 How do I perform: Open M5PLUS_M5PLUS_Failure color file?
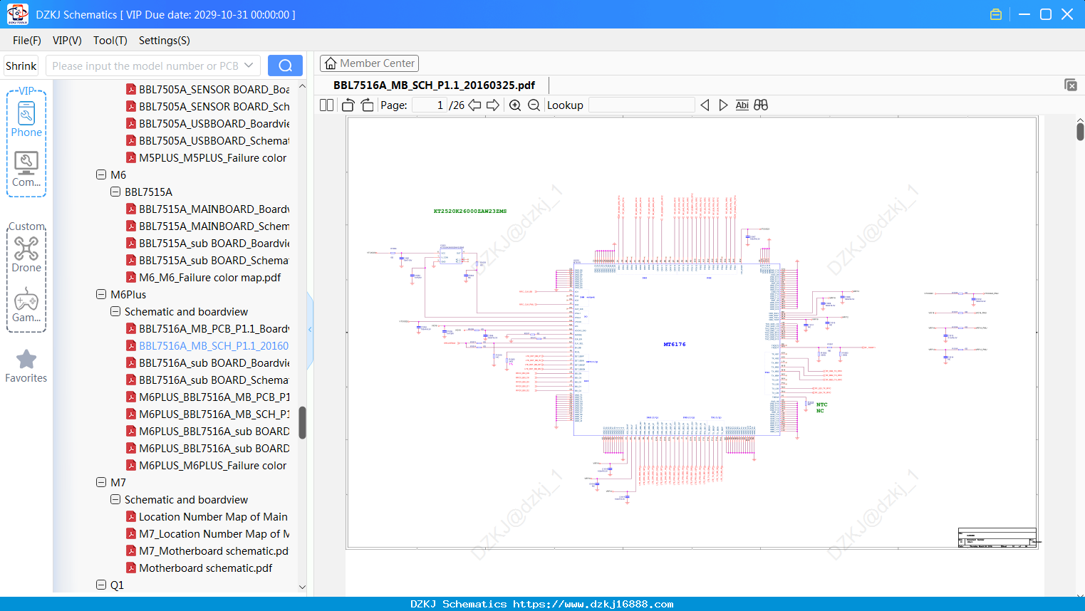click(x=212, y=157)
